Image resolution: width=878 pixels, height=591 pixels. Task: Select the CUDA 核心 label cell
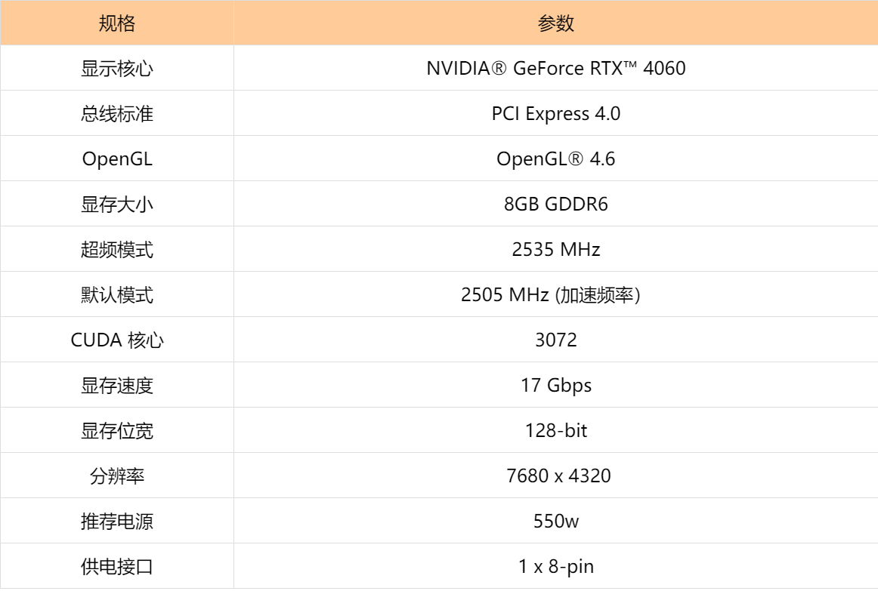click(117, 340)
